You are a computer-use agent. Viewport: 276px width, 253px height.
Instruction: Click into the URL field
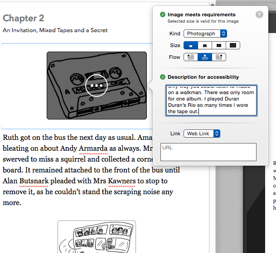click(208, 152)
